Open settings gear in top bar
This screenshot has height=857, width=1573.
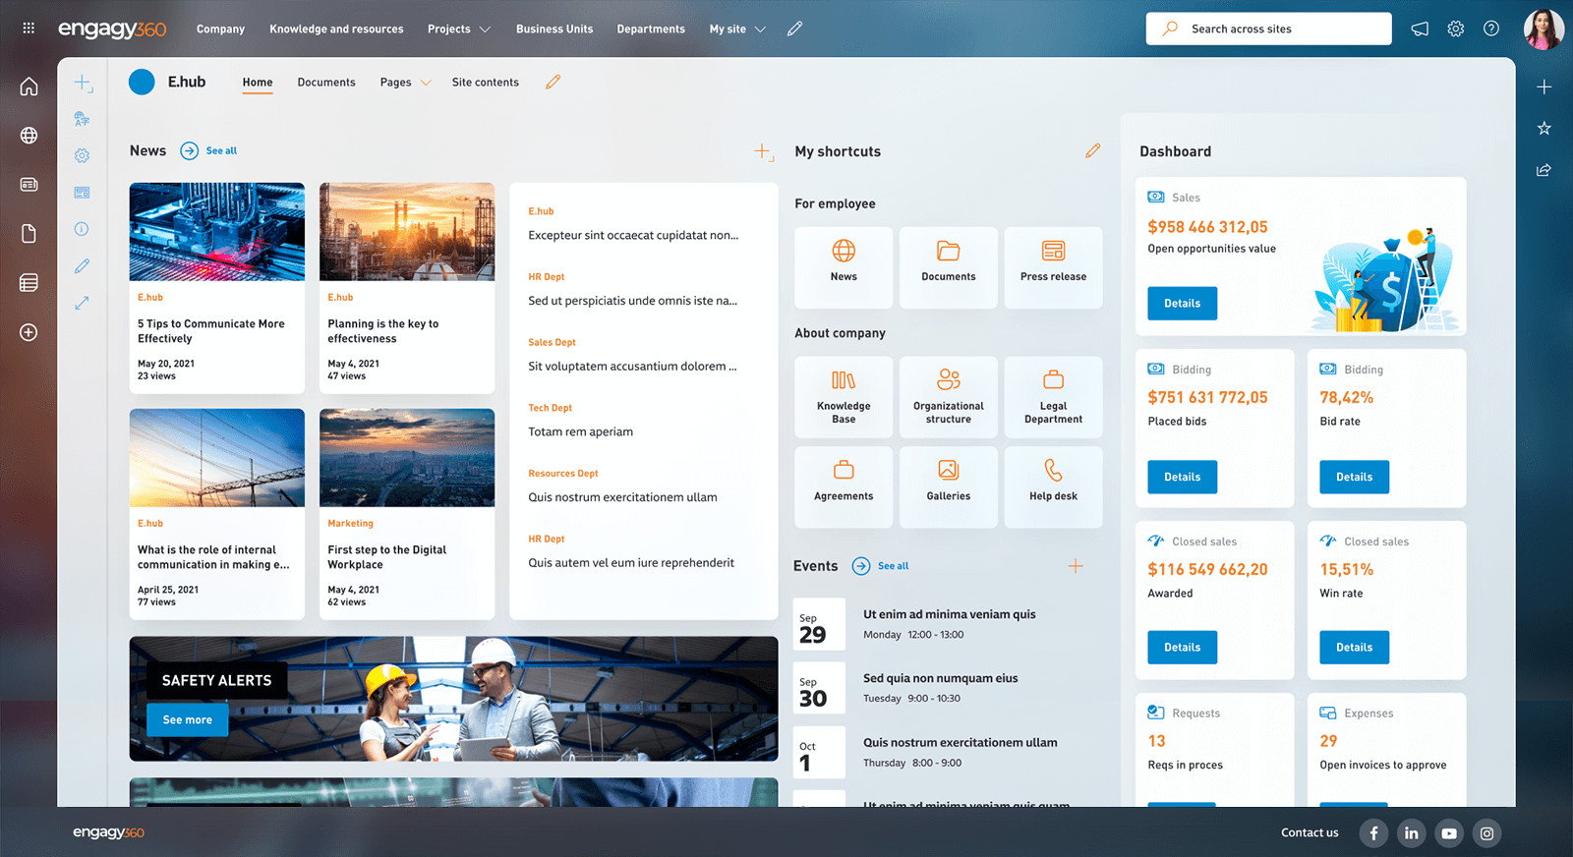tap(1456, 29)
